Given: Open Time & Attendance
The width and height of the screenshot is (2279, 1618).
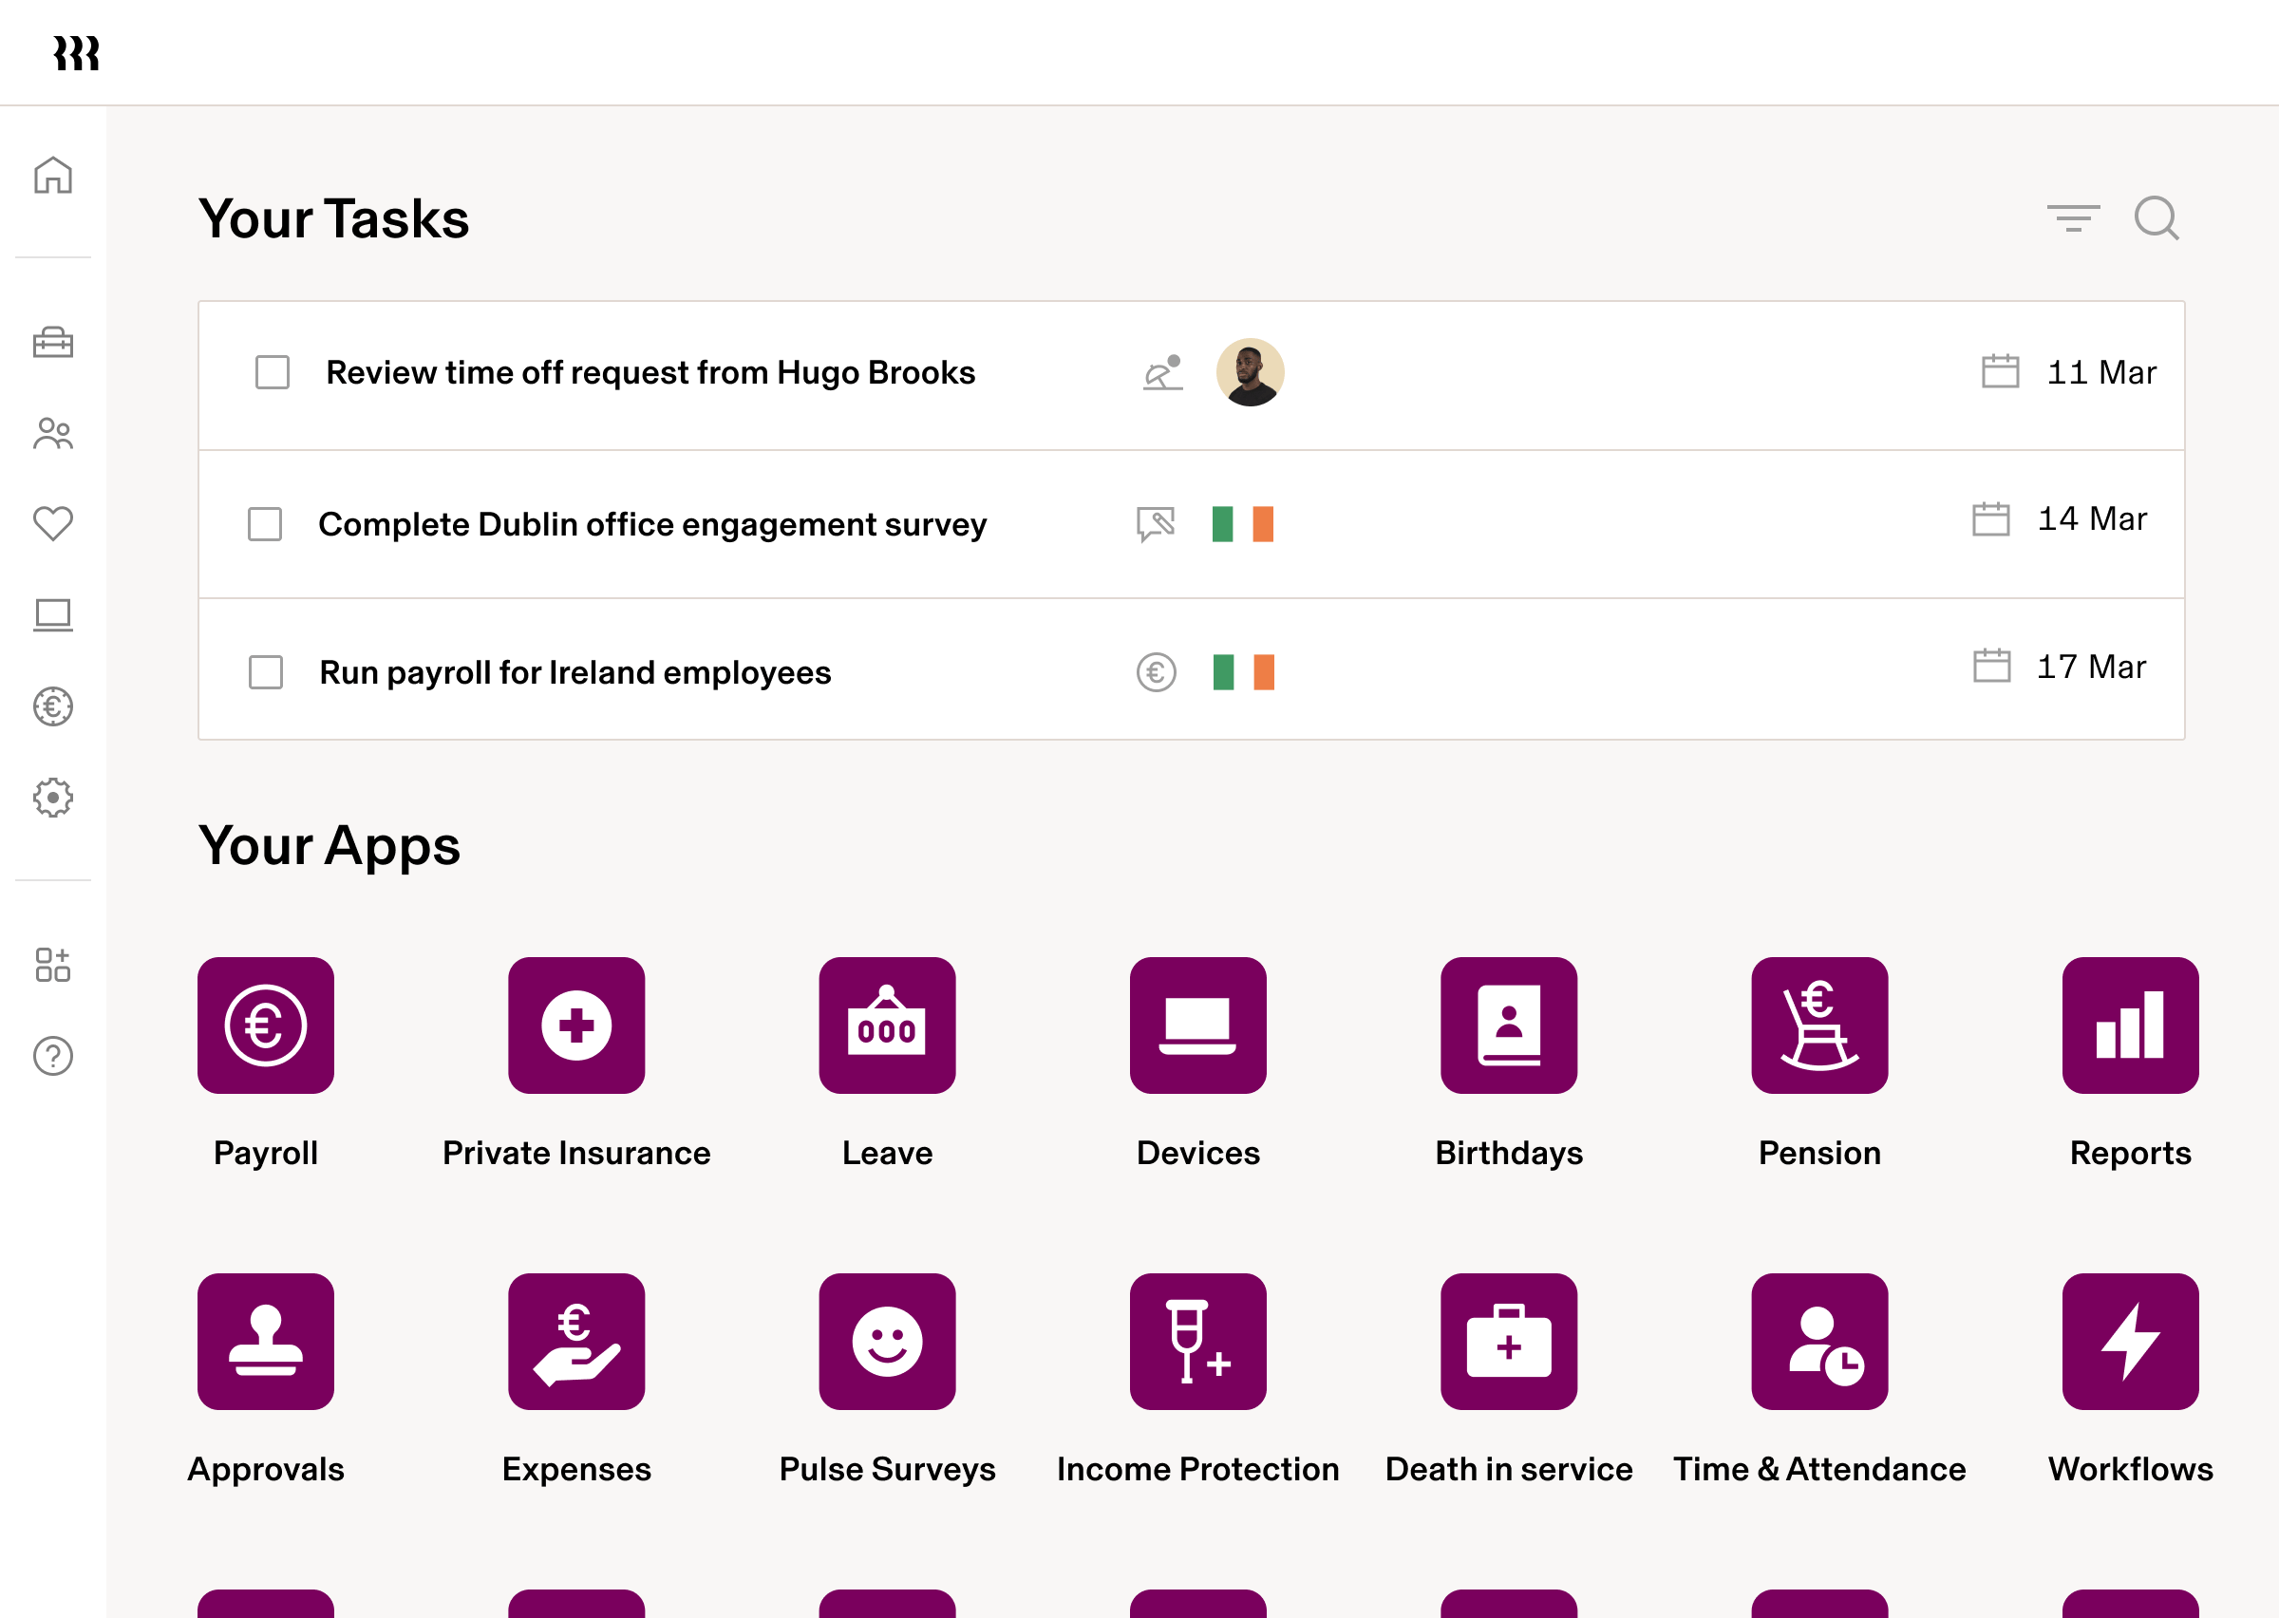Looking at the screenshot, I should pos(1819,1342).
